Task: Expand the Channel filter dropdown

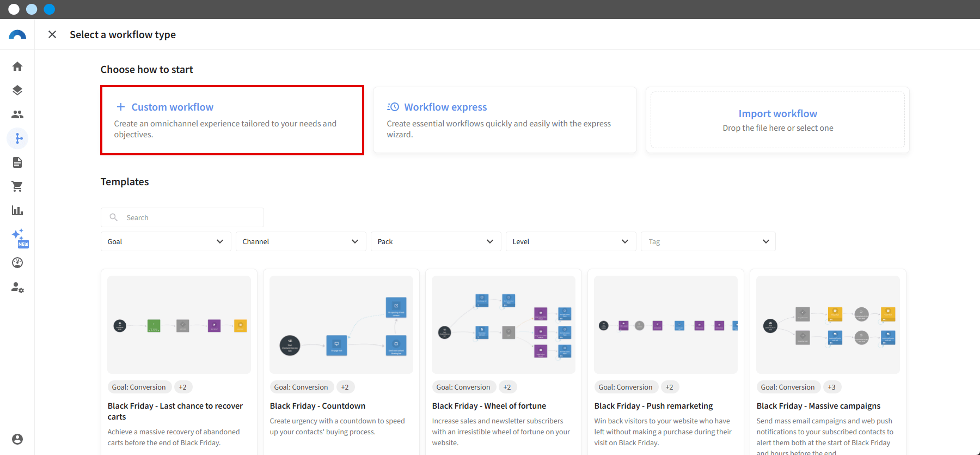Action: (x=301, y=241)
